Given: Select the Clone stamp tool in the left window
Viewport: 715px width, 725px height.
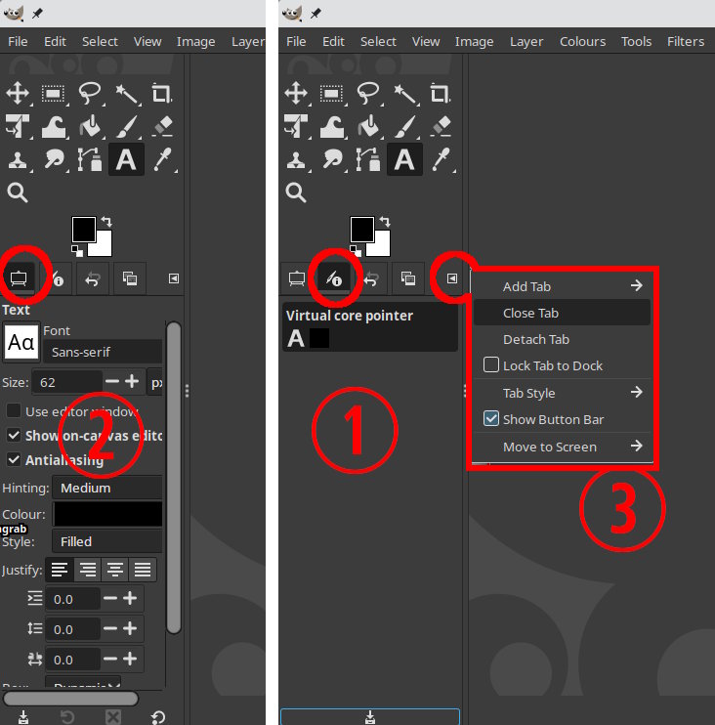Looking at the screenshot, I should [x=18, y=160].
